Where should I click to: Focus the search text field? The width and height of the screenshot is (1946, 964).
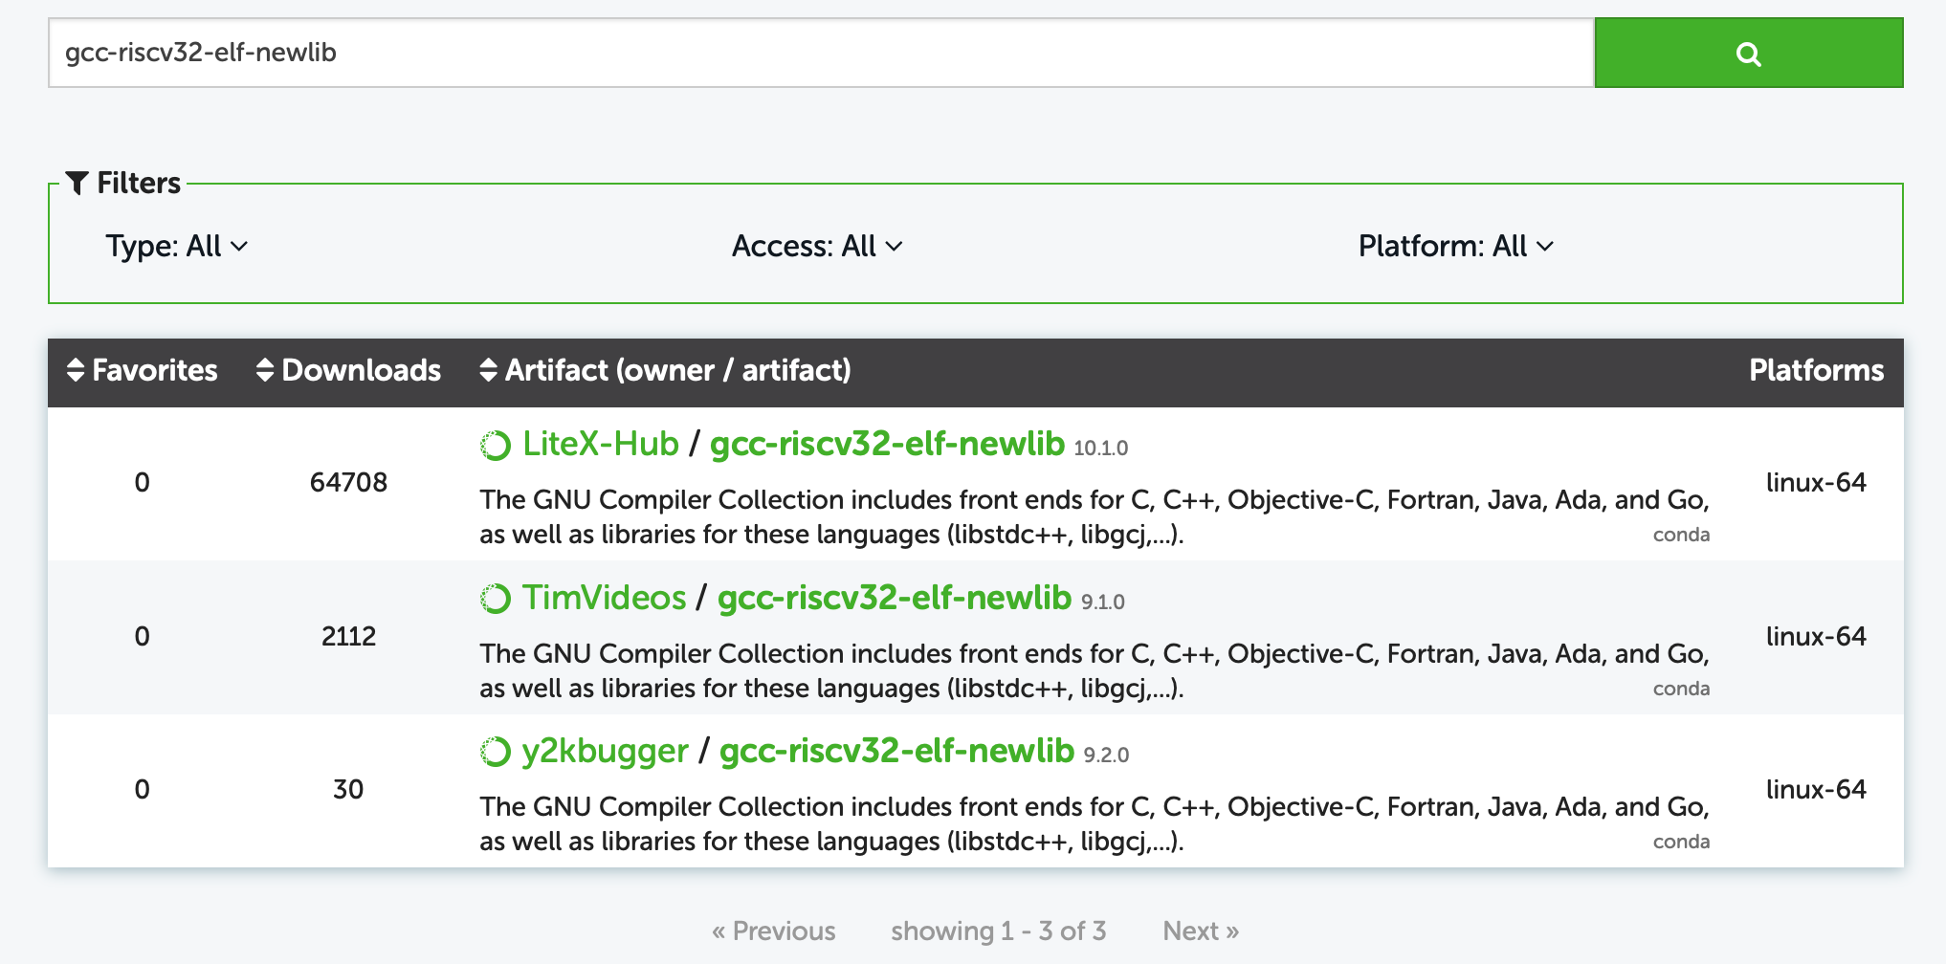pyautogui.click(x=820, y=54)
